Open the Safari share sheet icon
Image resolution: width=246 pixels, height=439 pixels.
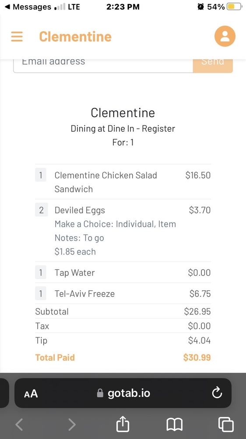123,424
